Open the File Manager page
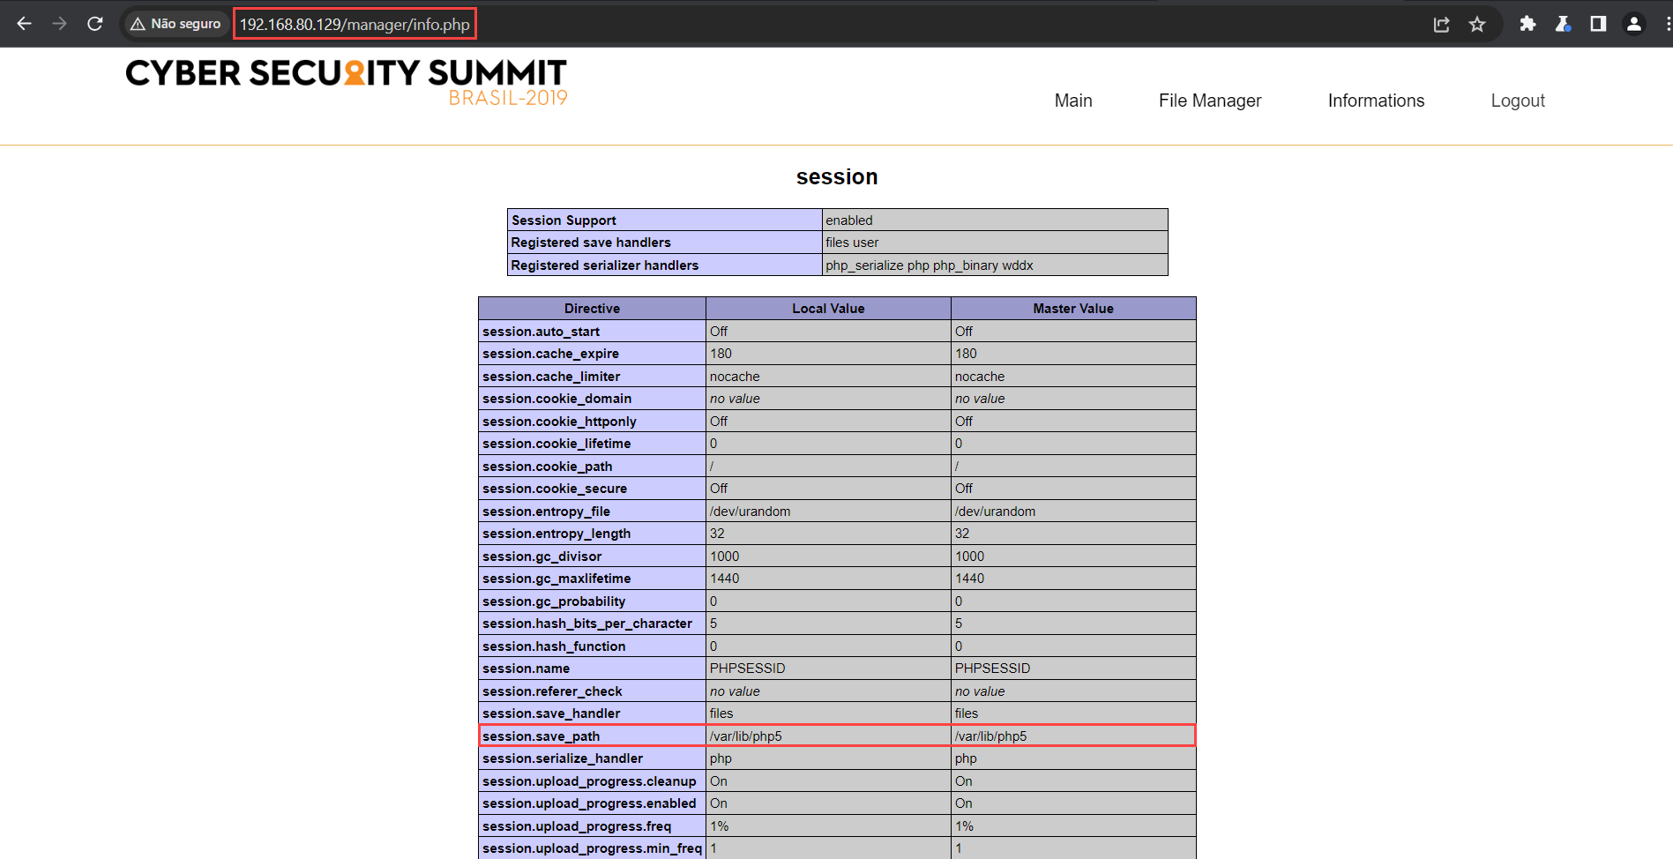1673x859 pixels. (1210, 101)
